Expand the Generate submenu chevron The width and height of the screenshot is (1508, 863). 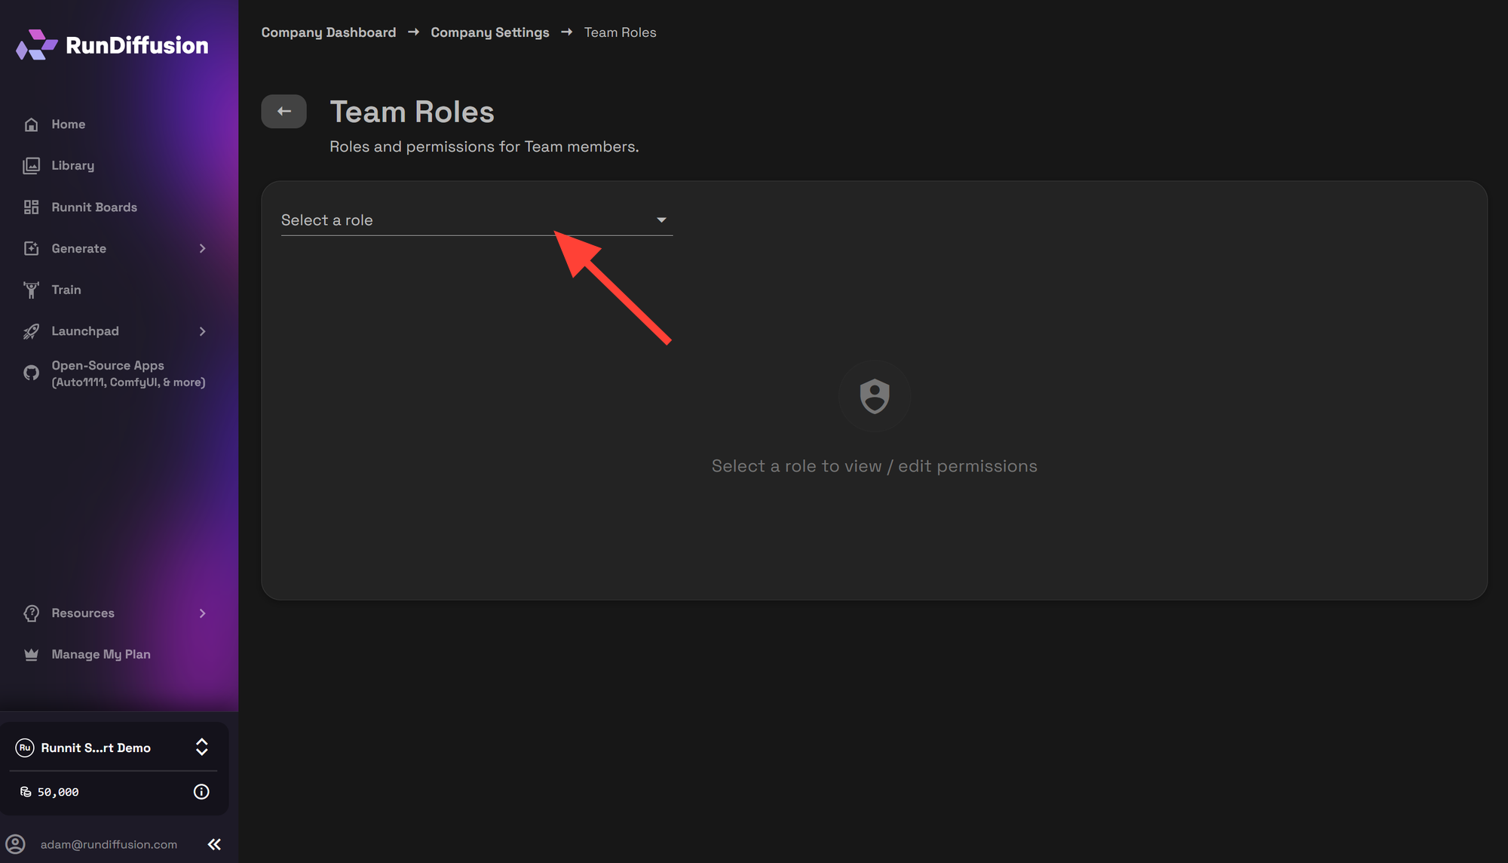click(x=202, y=248)
